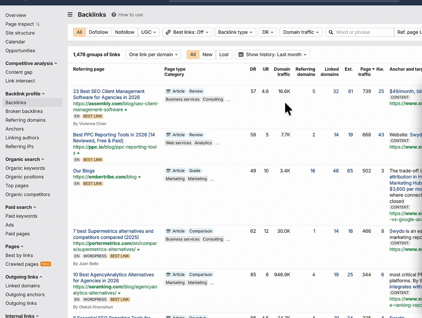The image size is (422, 318).
Task: Show only Lost backlinks
Action: coord(224,54)
